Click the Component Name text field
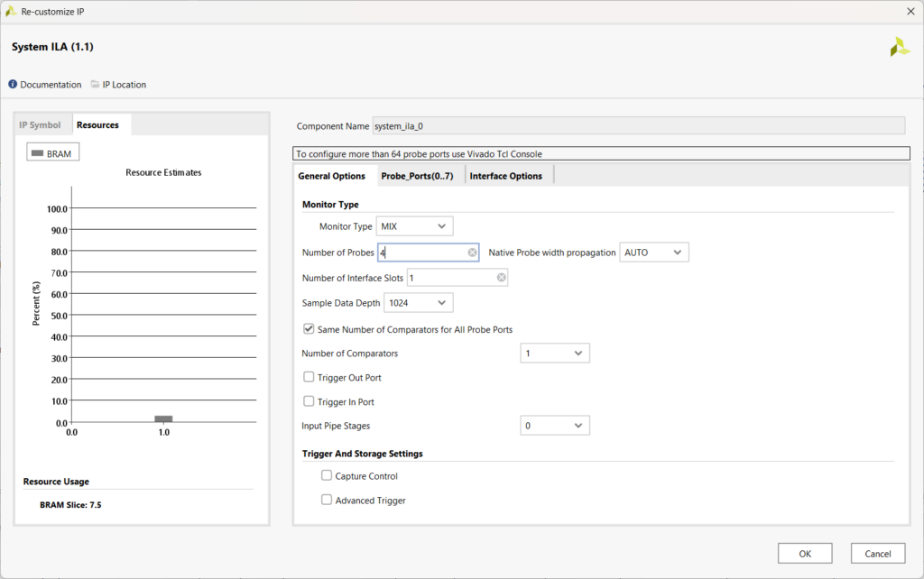The height and width of the screenshot is (579, 924). pyautogui.click(x=638, y=126)
